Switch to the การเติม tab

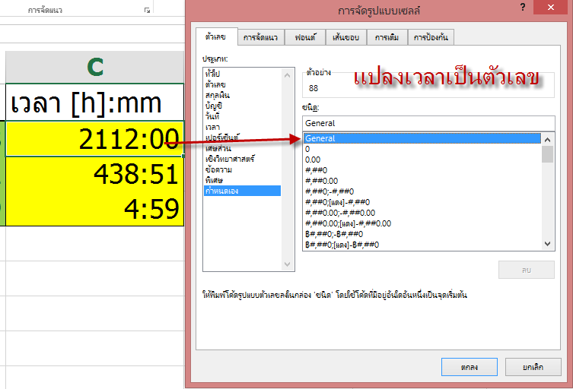click(387, 37)
